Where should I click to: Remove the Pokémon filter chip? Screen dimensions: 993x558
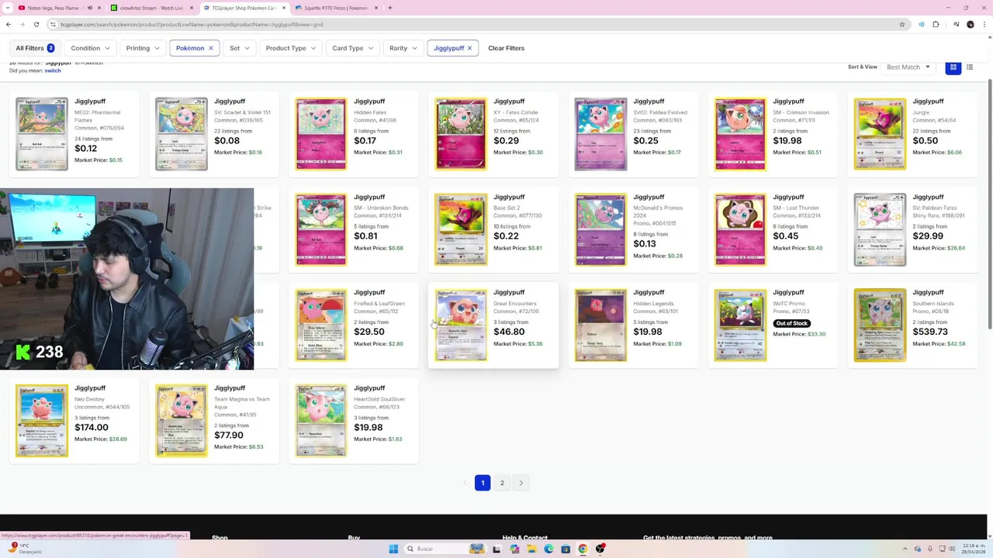pos(210,48)
